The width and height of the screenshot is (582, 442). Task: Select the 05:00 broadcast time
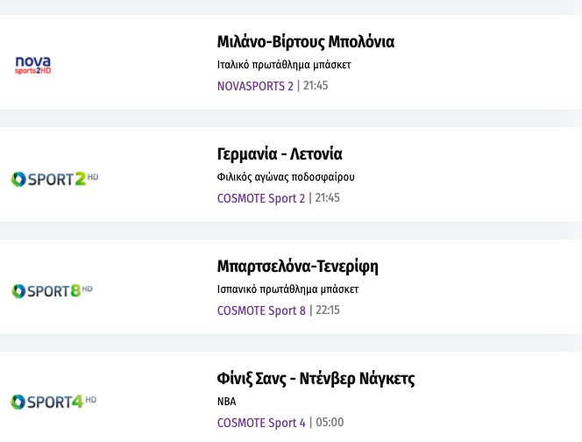pyautogui.click(x=329, y=423)
